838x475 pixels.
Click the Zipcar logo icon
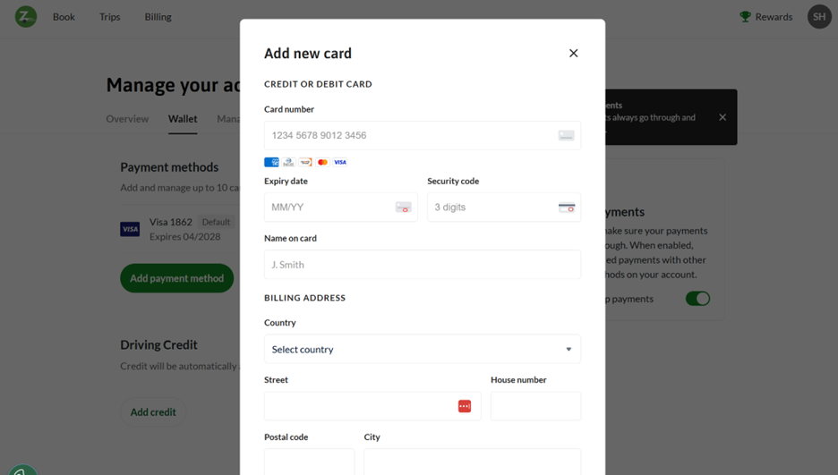pos(26,16)
